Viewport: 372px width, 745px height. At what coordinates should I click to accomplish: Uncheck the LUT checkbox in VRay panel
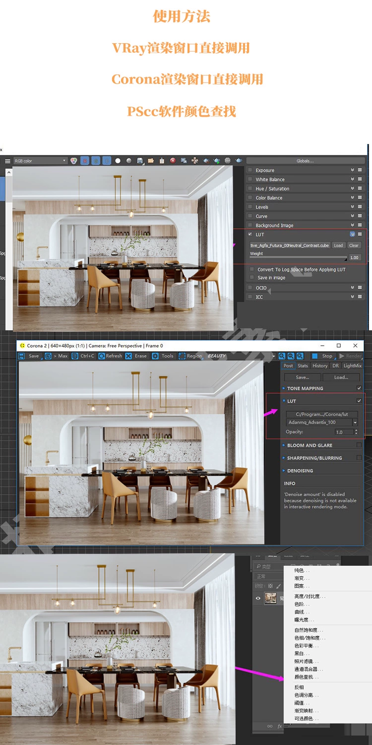click(x=250, y=234)
